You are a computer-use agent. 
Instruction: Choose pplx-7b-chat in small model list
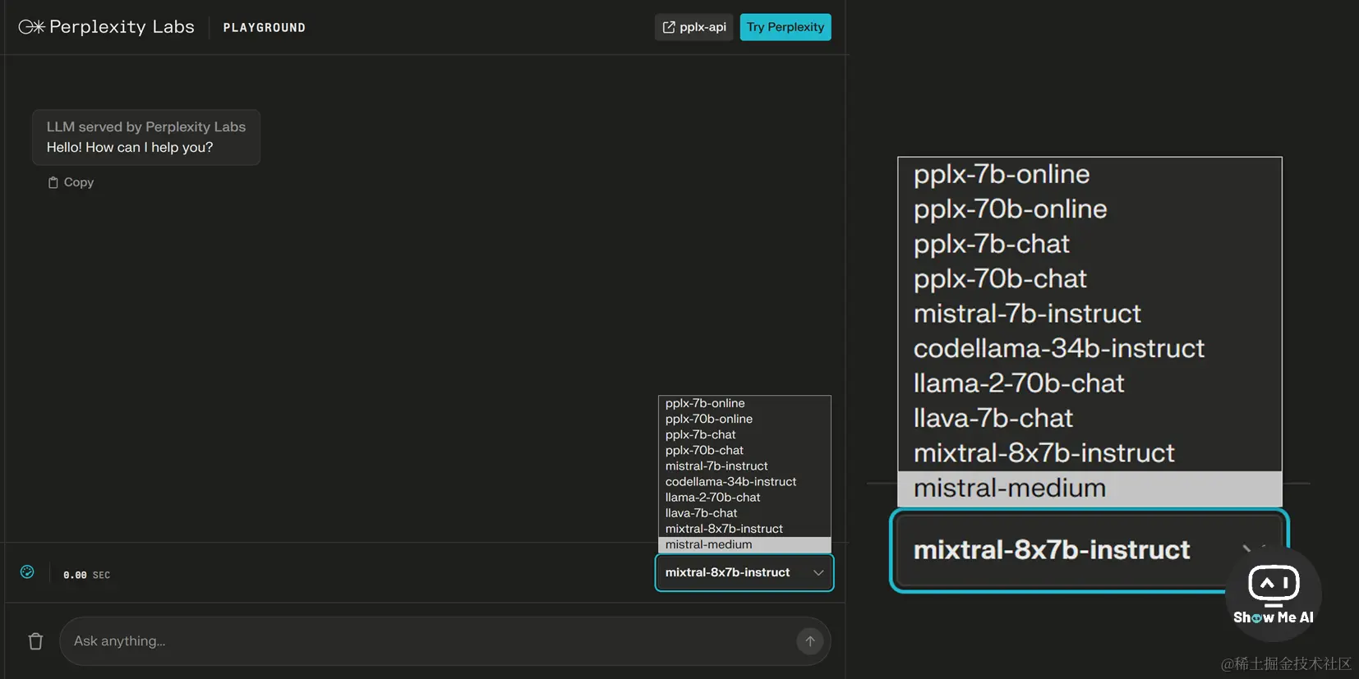tap(744, 434)
